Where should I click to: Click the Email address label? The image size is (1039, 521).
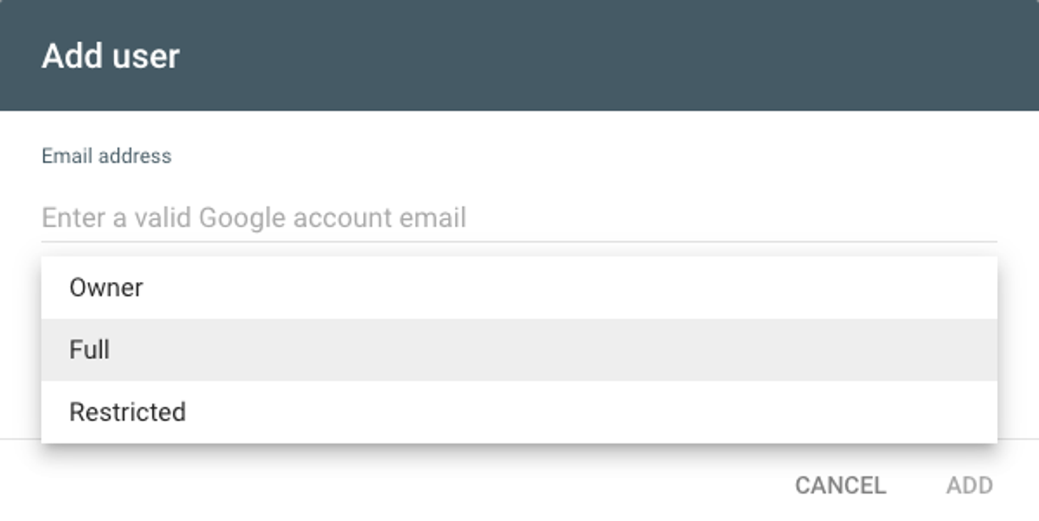(106, 156)
